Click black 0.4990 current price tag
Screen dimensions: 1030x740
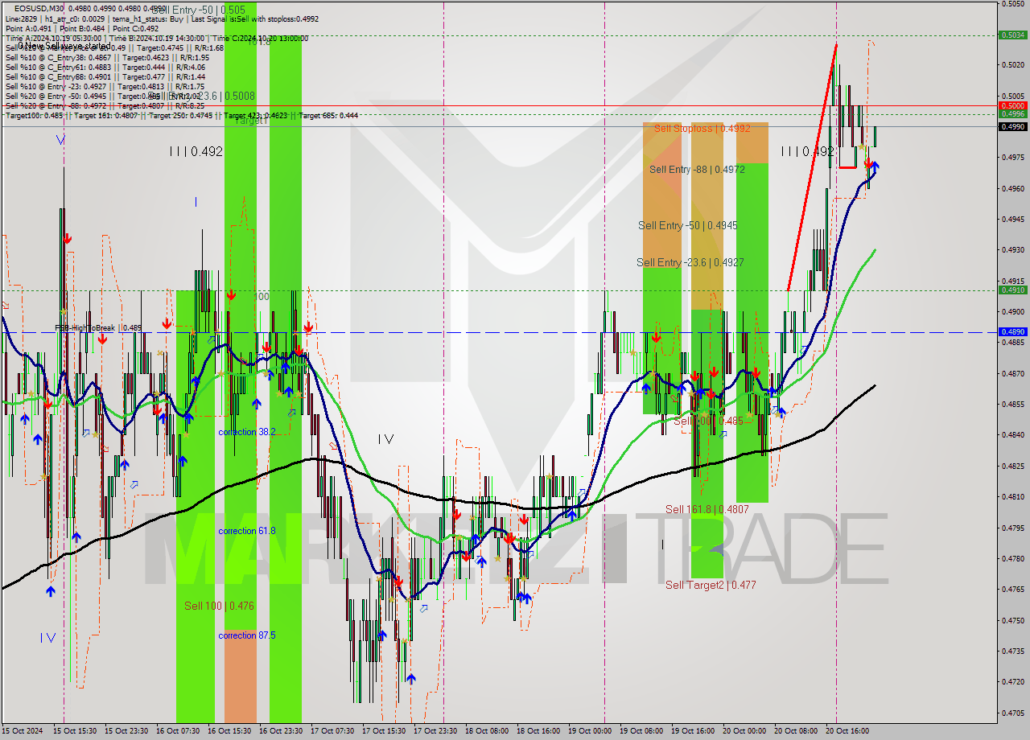coord(1012,126)
